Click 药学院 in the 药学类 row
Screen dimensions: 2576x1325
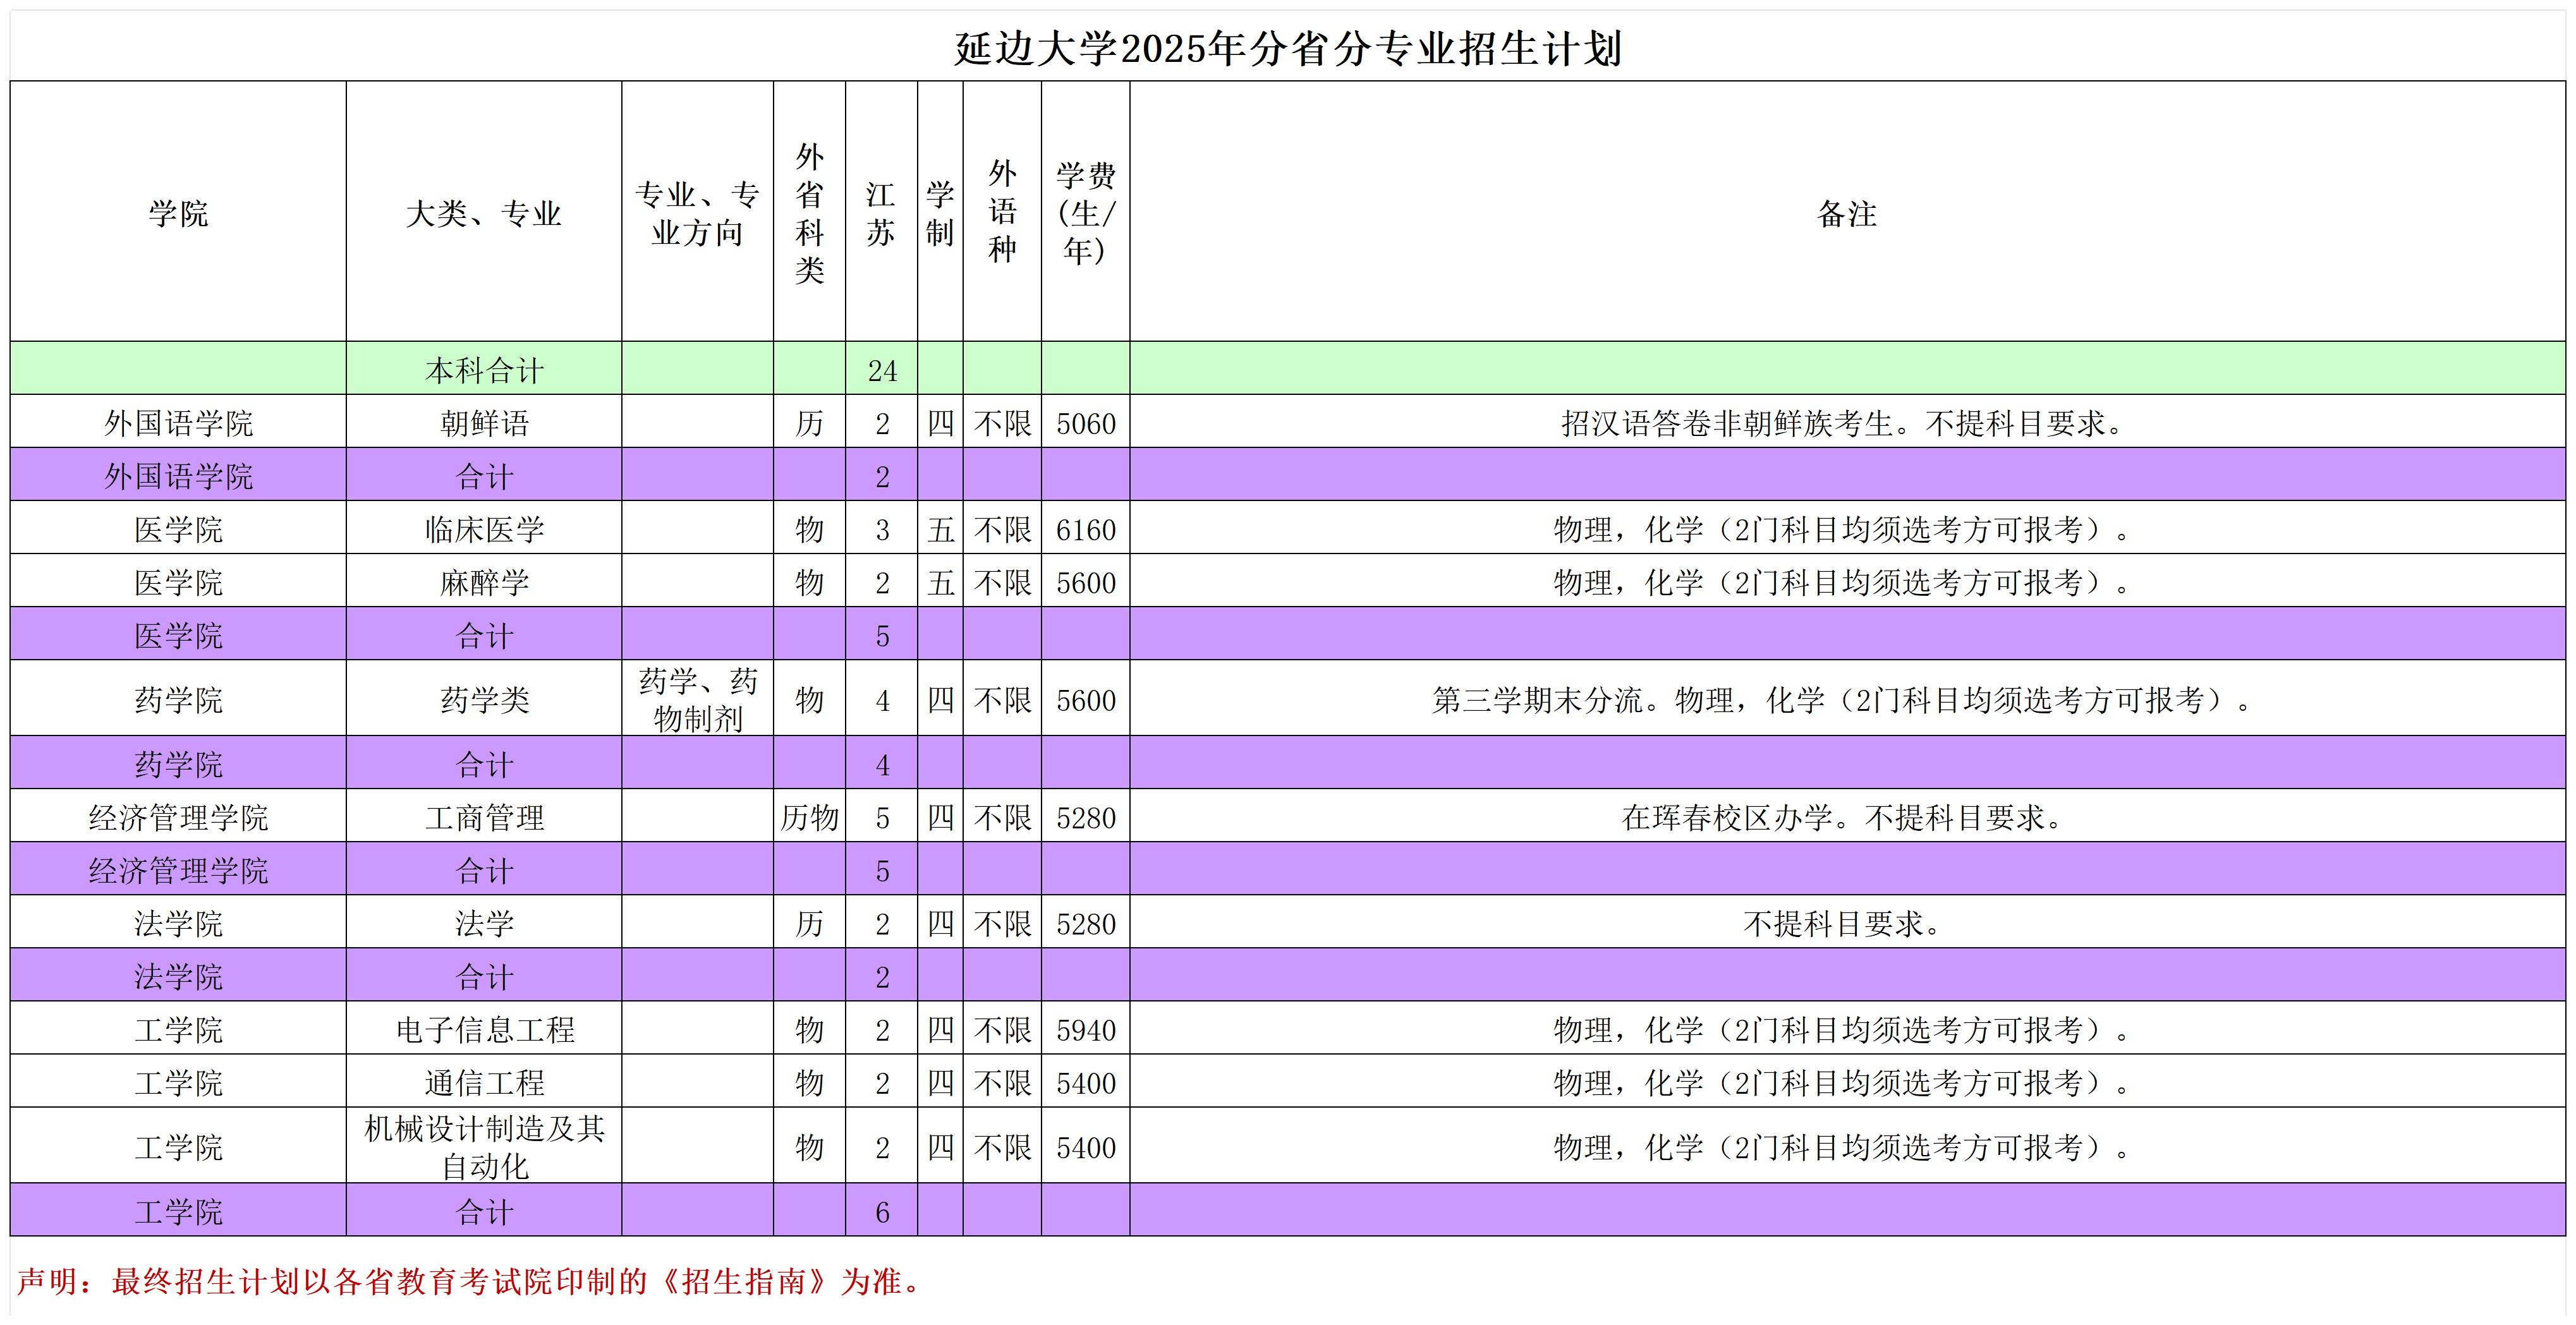(178, 698)
